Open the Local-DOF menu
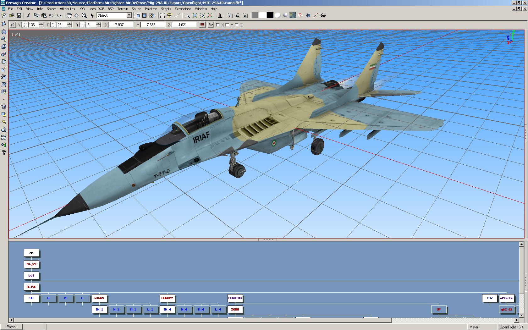Image resolution: width=528 pixels, height=330 pixels. (x=96, y=9)
